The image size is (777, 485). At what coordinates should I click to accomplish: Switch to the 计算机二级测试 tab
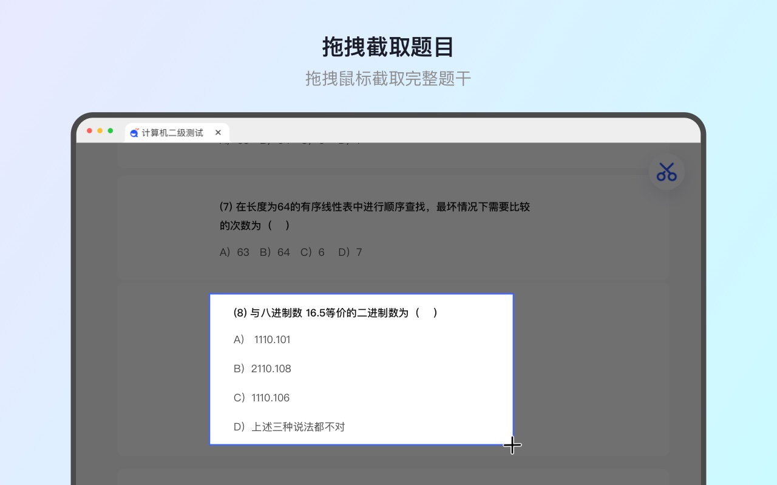172,132
